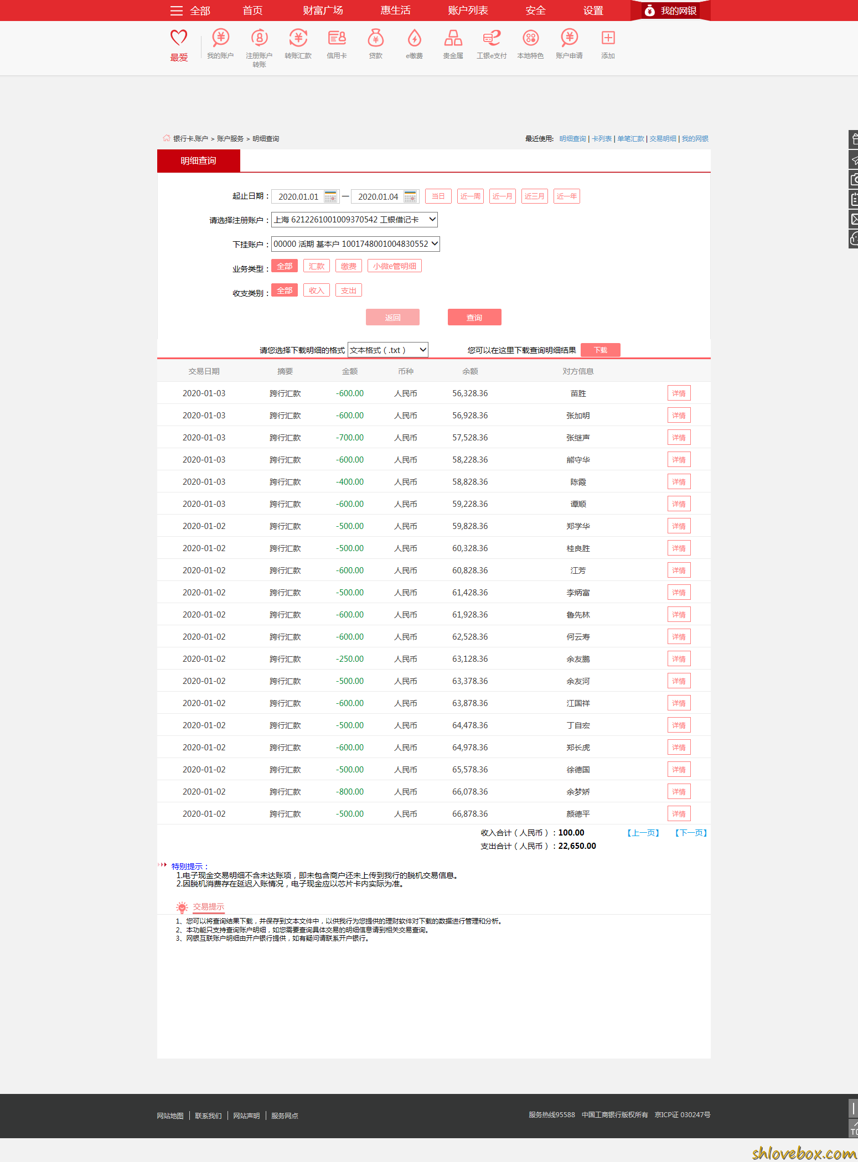Viewport: 858px width, 1162px height.
Task: Select 收入 income filter
Action: point(317,290)
